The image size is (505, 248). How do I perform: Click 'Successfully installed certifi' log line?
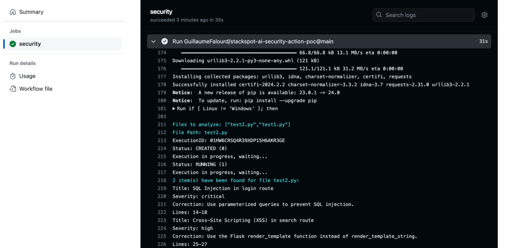(x=321, y=85)
